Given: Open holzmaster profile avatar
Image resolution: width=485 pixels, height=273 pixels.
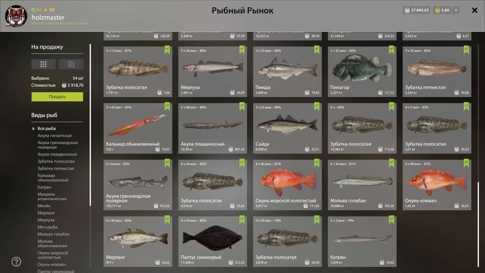Looking at the screenshot, I should click(x=16, y=16).
